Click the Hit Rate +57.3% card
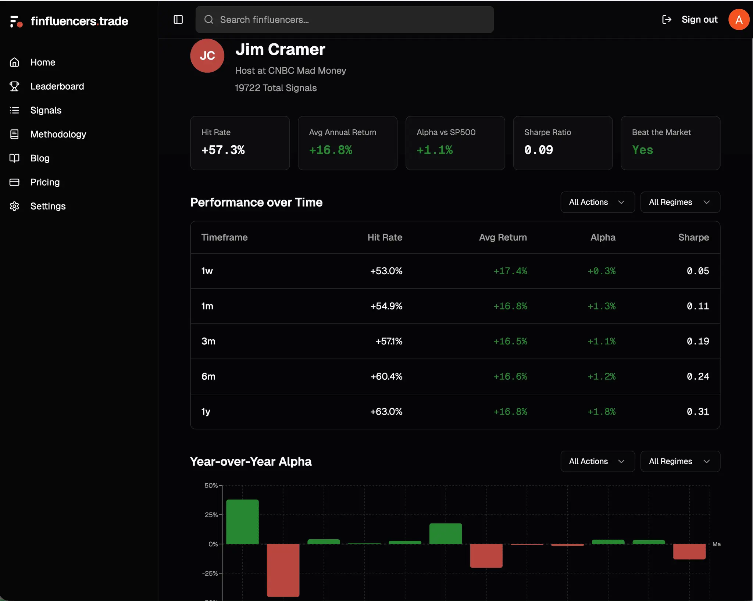The height and width of the screenshot is (601, 753). 240,143
